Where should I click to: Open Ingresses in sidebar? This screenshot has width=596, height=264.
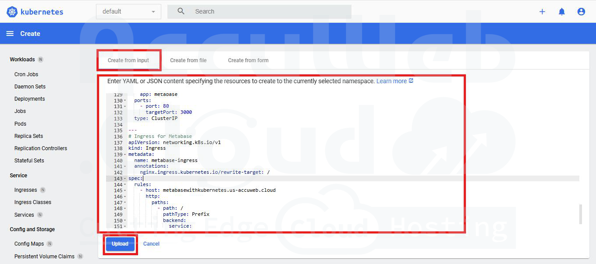click(x=25, y=190)
